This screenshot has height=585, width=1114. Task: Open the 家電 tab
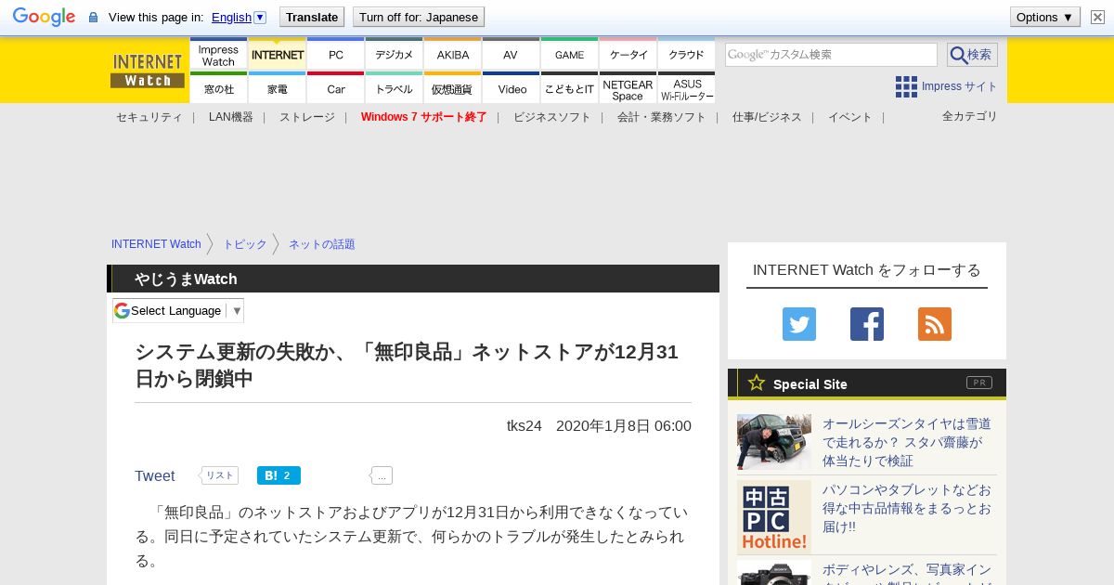[278, 88]
